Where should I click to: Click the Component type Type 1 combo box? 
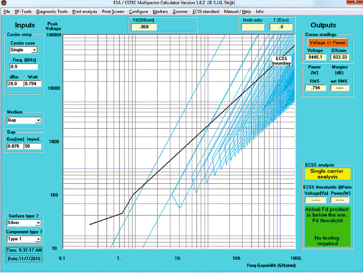(x=24, y=239)
